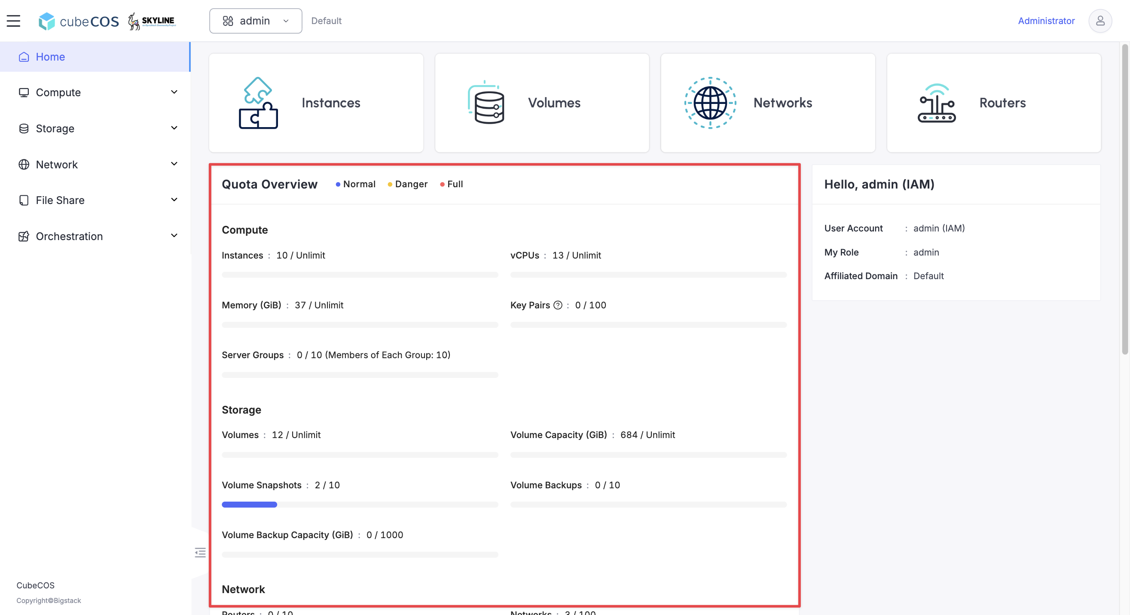Open the File Share menu item
The width and height of the screenshot is (1130, 615).
click(x=95, y=200)
